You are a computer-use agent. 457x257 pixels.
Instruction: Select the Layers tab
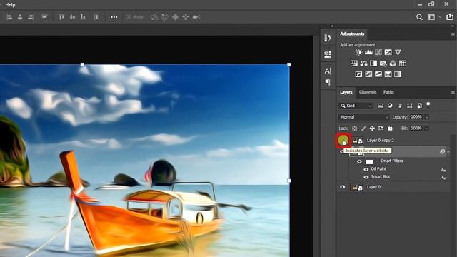346,92
